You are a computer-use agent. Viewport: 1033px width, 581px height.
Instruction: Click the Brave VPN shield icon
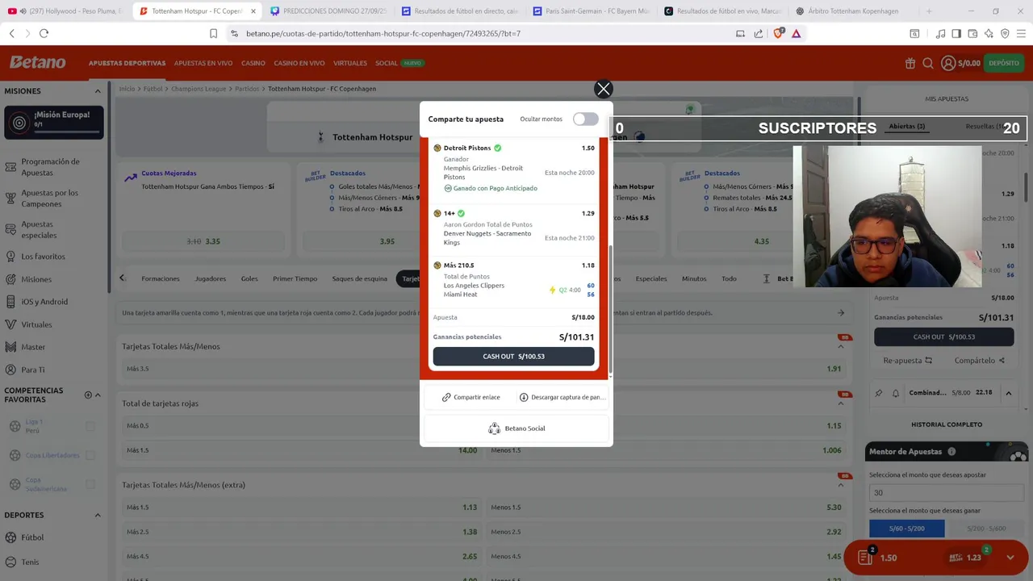tap(1005, 33)
